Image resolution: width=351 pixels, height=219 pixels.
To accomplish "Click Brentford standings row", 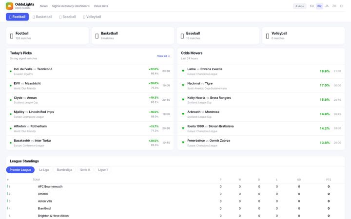I will (x=175, y=208).
